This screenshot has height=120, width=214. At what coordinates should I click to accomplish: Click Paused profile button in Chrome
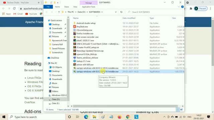point(201,9)
